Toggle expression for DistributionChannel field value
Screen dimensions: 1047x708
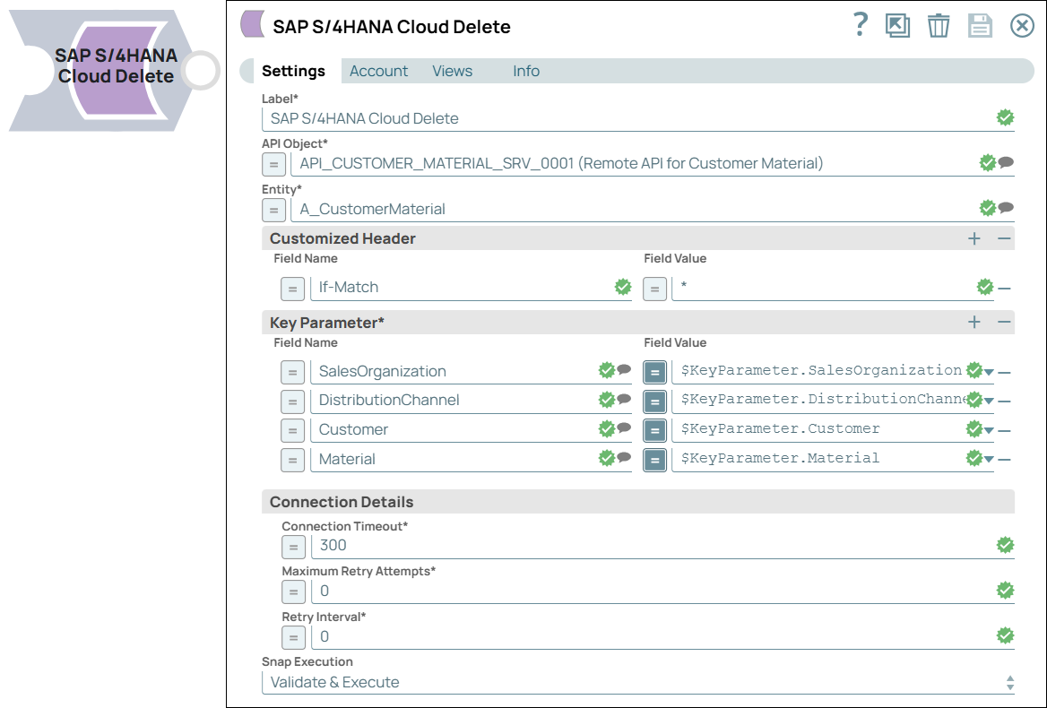pos(654,401)
